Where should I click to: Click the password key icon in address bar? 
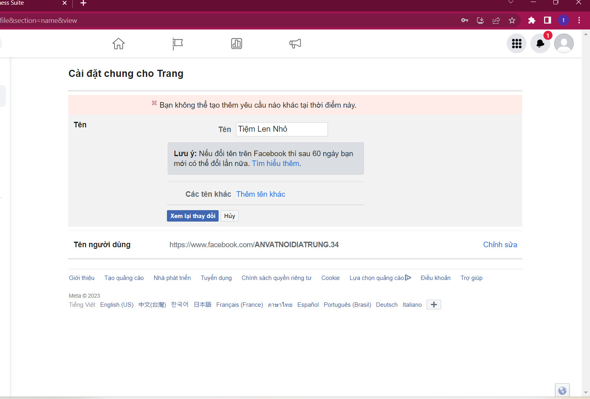[465, 20]
